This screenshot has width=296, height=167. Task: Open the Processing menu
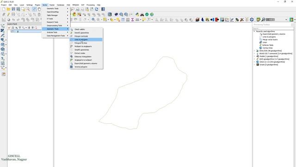click(91, 5)
